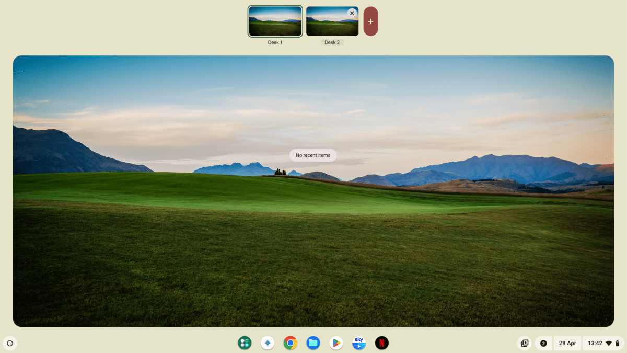Create a new desk with the plus button
Image resolution: width=627 pixels, height=353 pixels.
370,21
